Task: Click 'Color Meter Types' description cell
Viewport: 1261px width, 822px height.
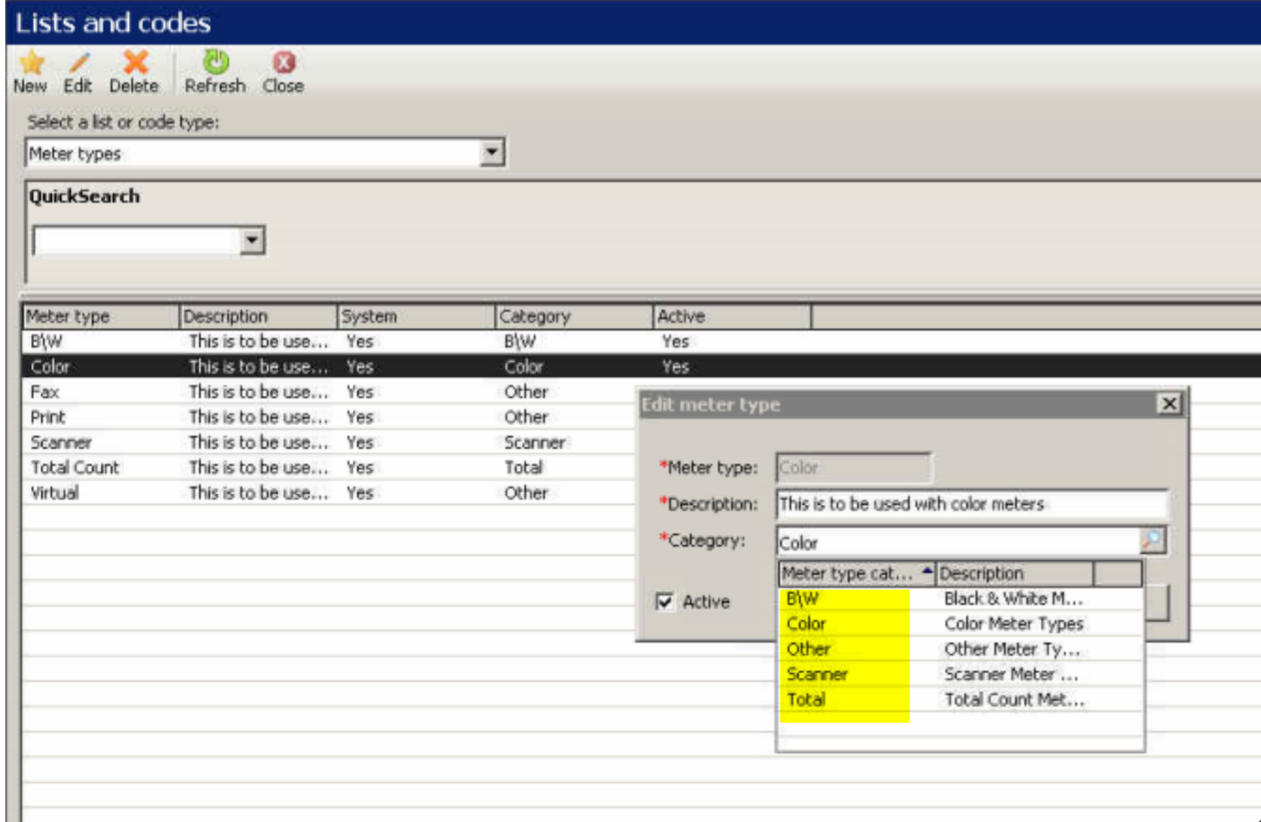Action: [x=1013, y=623]
